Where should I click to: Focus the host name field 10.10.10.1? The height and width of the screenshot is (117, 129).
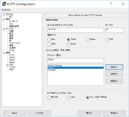[x=75, y=30]
